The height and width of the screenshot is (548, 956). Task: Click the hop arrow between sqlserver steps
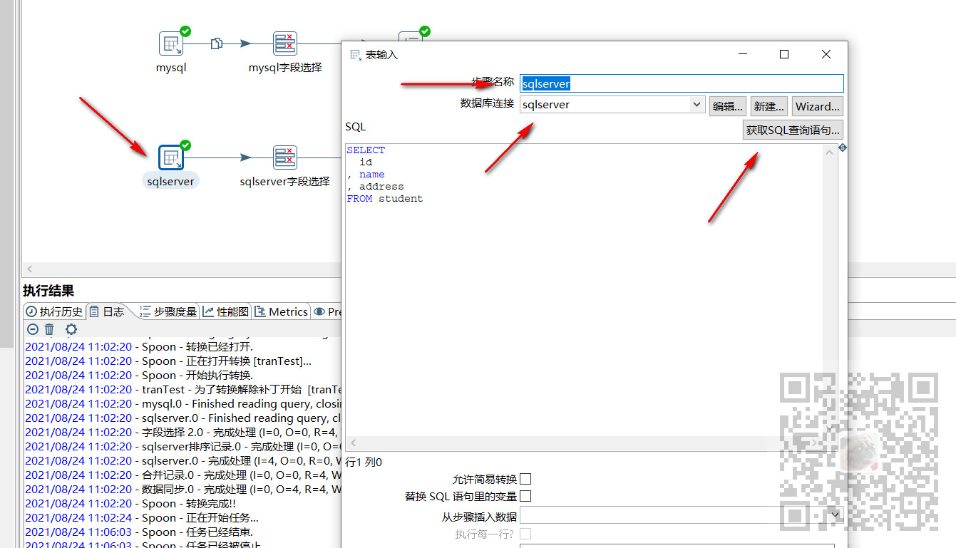click(246, 157)
